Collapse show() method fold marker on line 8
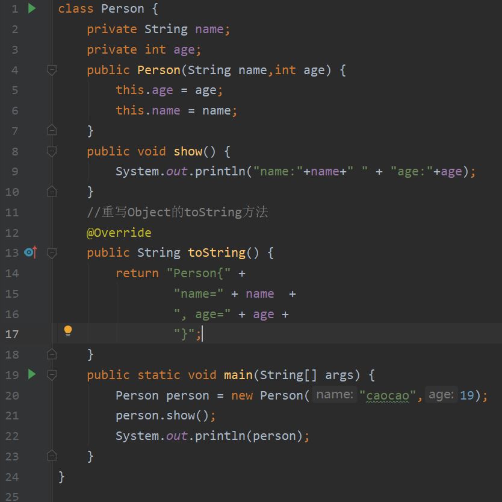Viewport: 502px width, 502px height. 52,151
